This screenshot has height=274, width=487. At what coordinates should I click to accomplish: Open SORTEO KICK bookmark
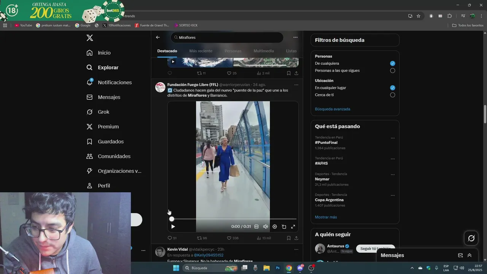tap(186, 25)
